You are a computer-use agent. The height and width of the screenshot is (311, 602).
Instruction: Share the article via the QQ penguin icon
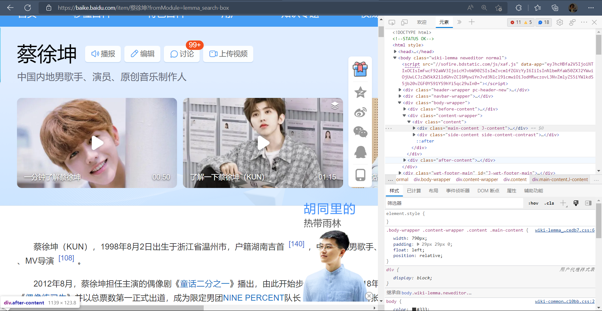(360, 152)
